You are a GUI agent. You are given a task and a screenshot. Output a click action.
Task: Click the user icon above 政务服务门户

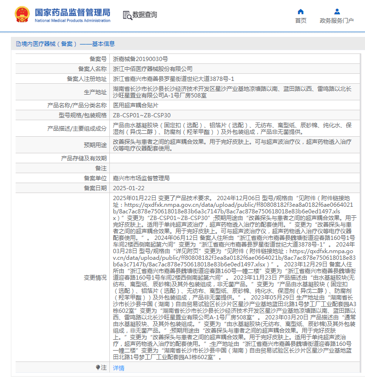337,12
